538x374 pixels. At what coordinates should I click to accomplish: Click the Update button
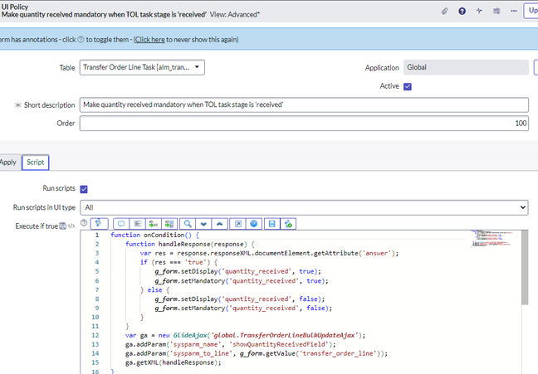point(531,10)
